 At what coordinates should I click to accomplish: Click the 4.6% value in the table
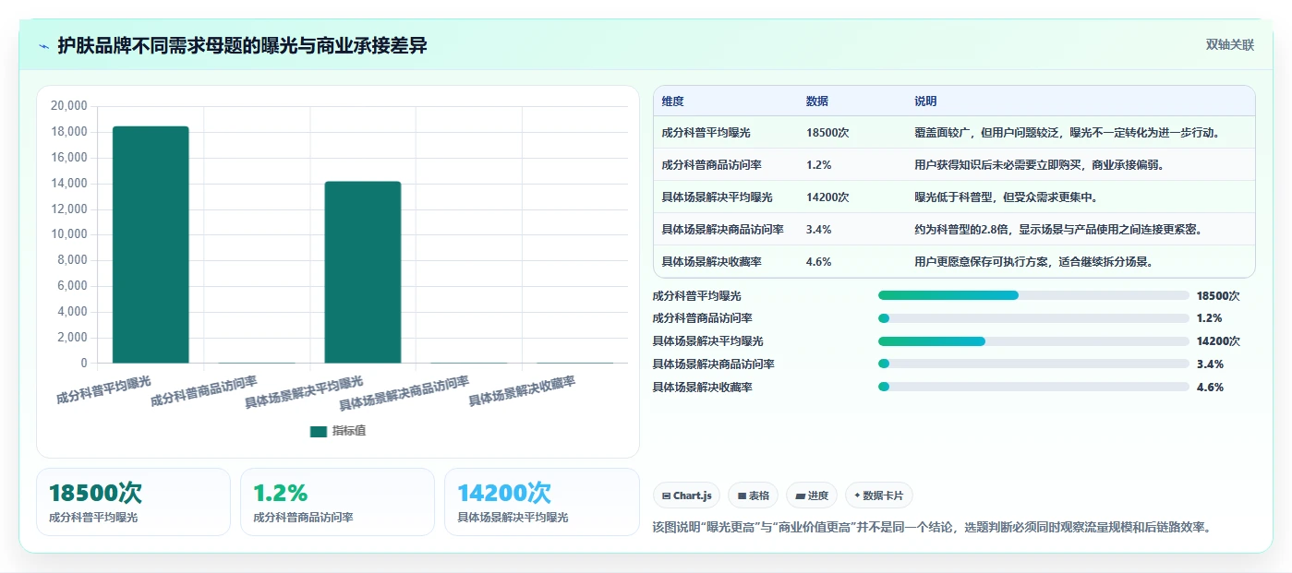pyautogui.click(x=818, y=262)
